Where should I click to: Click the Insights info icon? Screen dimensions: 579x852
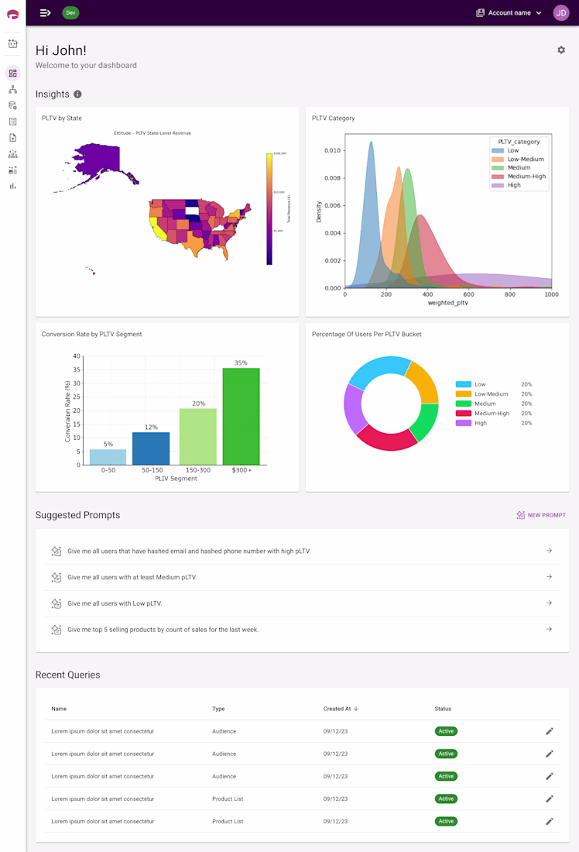[77, 94]
